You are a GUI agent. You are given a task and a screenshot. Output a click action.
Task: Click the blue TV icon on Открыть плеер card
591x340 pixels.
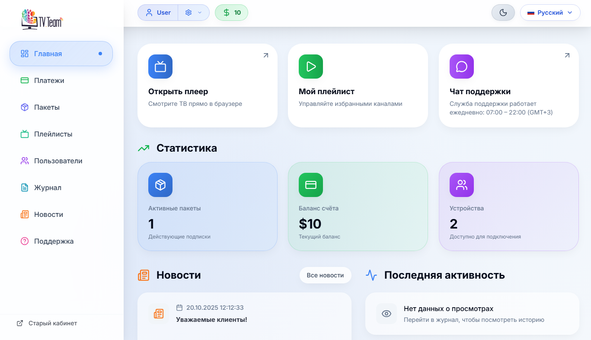click(x=160, y=67)
